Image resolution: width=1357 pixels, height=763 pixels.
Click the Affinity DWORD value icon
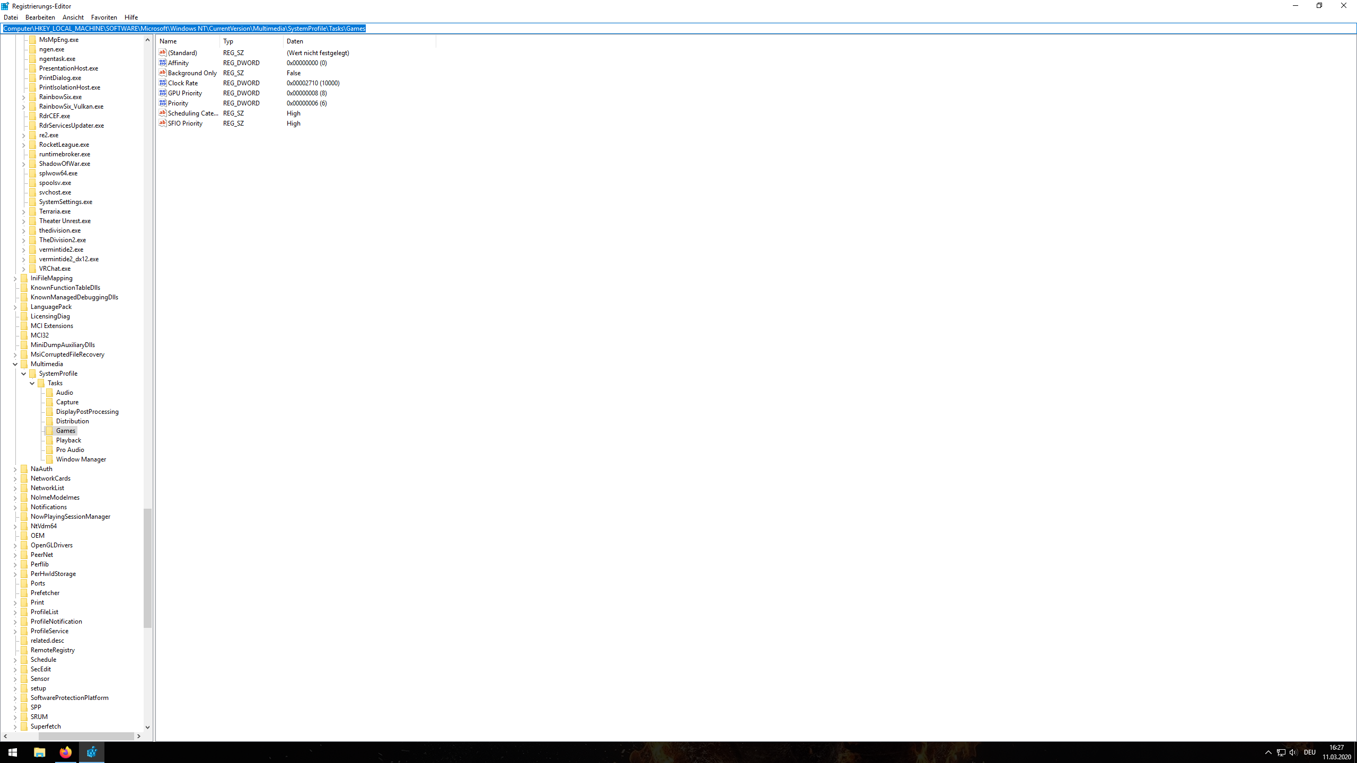coord(163,63)
